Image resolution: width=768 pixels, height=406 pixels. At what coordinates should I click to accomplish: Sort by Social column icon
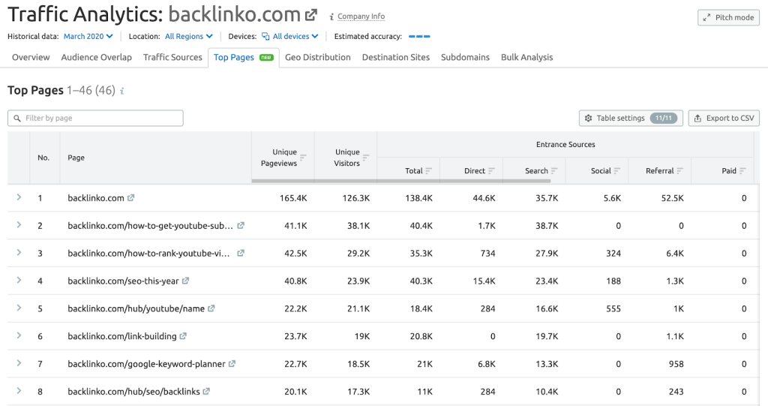coord(616,170)
